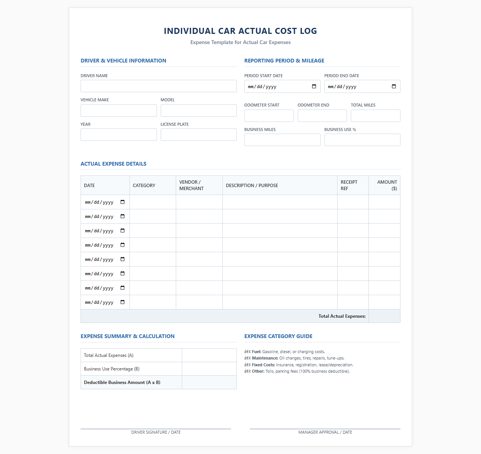Click value field for Total Actual Expenses (A)

209,355
